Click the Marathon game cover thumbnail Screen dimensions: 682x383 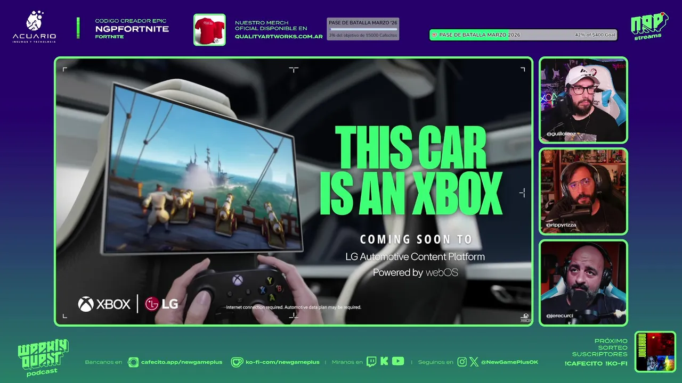[x=655, y=352]
